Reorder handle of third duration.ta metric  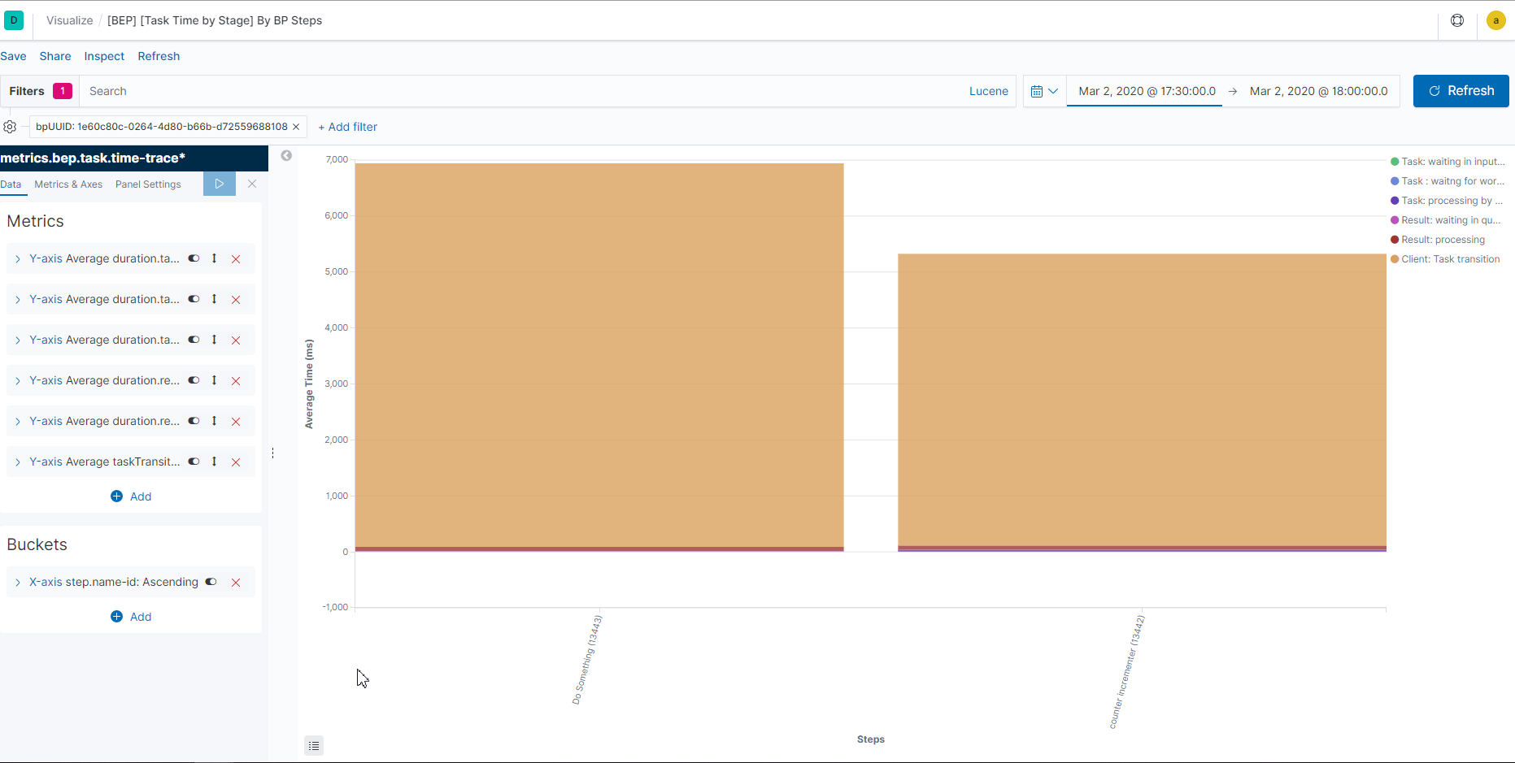click(x=215, y=340)
